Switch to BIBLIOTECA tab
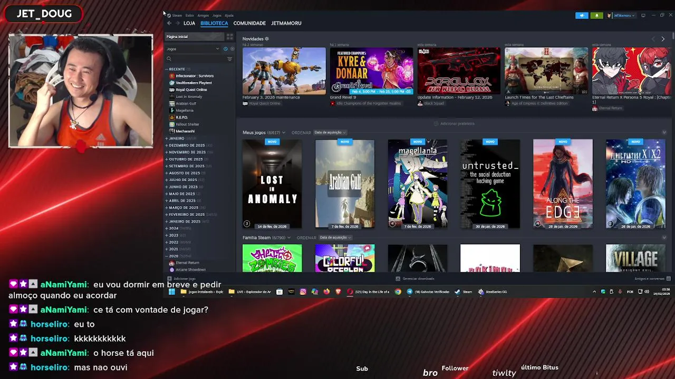This screenshot has height=379, width=675. pos(214,23)
